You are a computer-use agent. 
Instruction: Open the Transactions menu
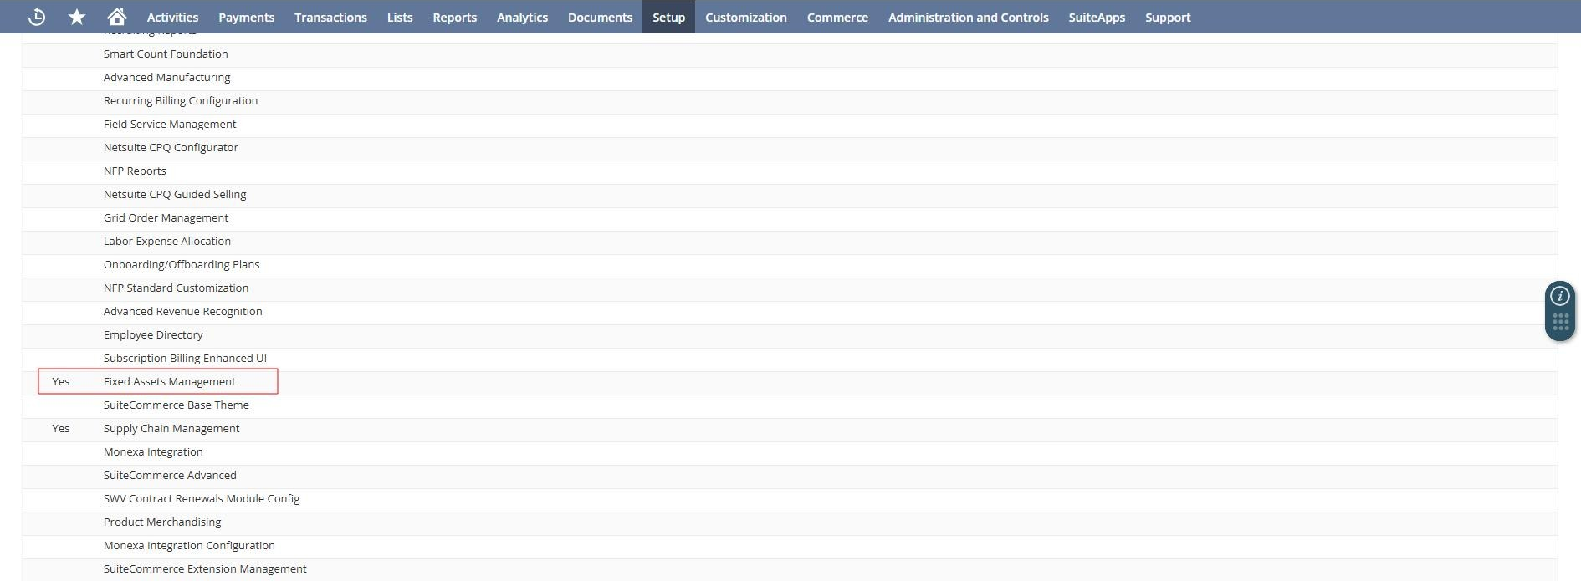point(330,17)
